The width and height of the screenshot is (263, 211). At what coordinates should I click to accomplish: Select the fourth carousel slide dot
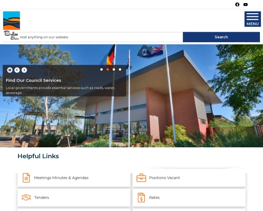[x=120, y=69]
